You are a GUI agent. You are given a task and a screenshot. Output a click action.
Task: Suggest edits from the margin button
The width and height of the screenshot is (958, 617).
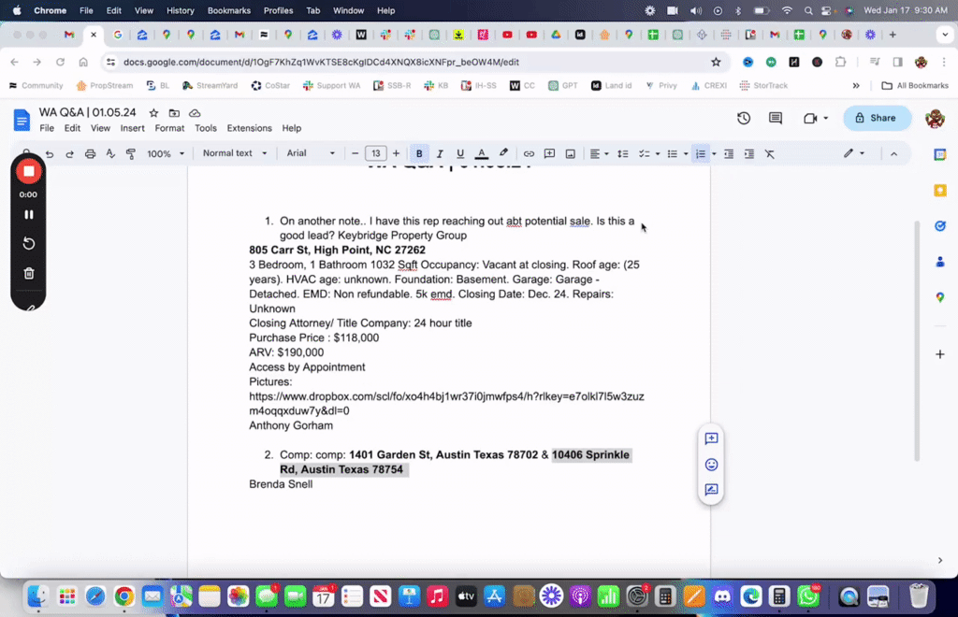pyautogui.click(x=711, y=490)
